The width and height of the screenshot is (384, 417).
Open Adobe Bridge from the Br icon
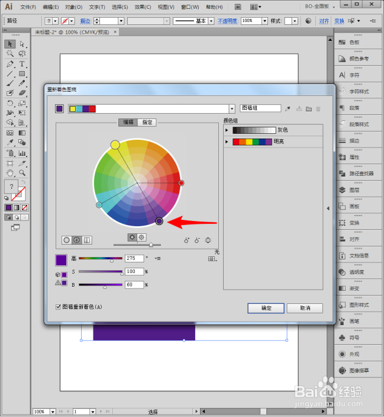(238, 7)
